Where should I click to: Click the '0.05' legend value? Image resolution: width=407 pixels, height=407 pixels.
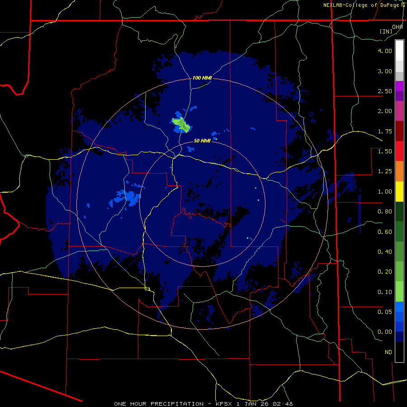(x=385, y=312)
